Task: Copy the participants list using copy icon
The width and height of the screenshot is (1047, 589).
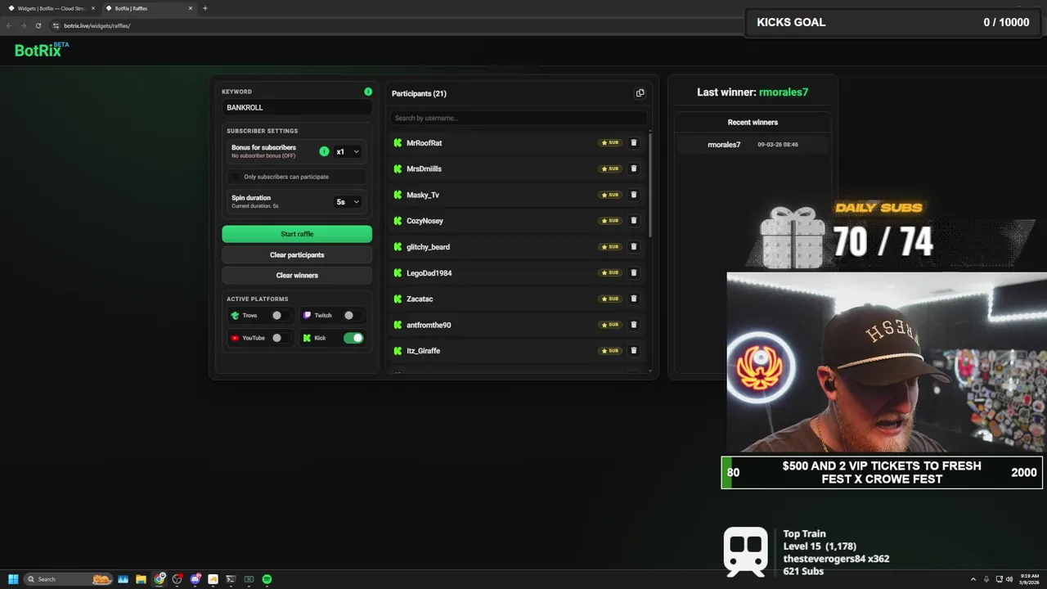Action: tap(640, 93)
